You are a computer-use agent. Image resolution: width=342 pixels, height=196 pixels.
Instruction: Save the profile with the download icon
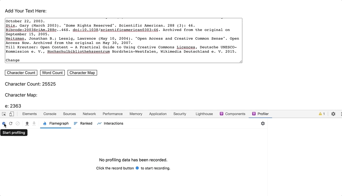coord(34,123)
